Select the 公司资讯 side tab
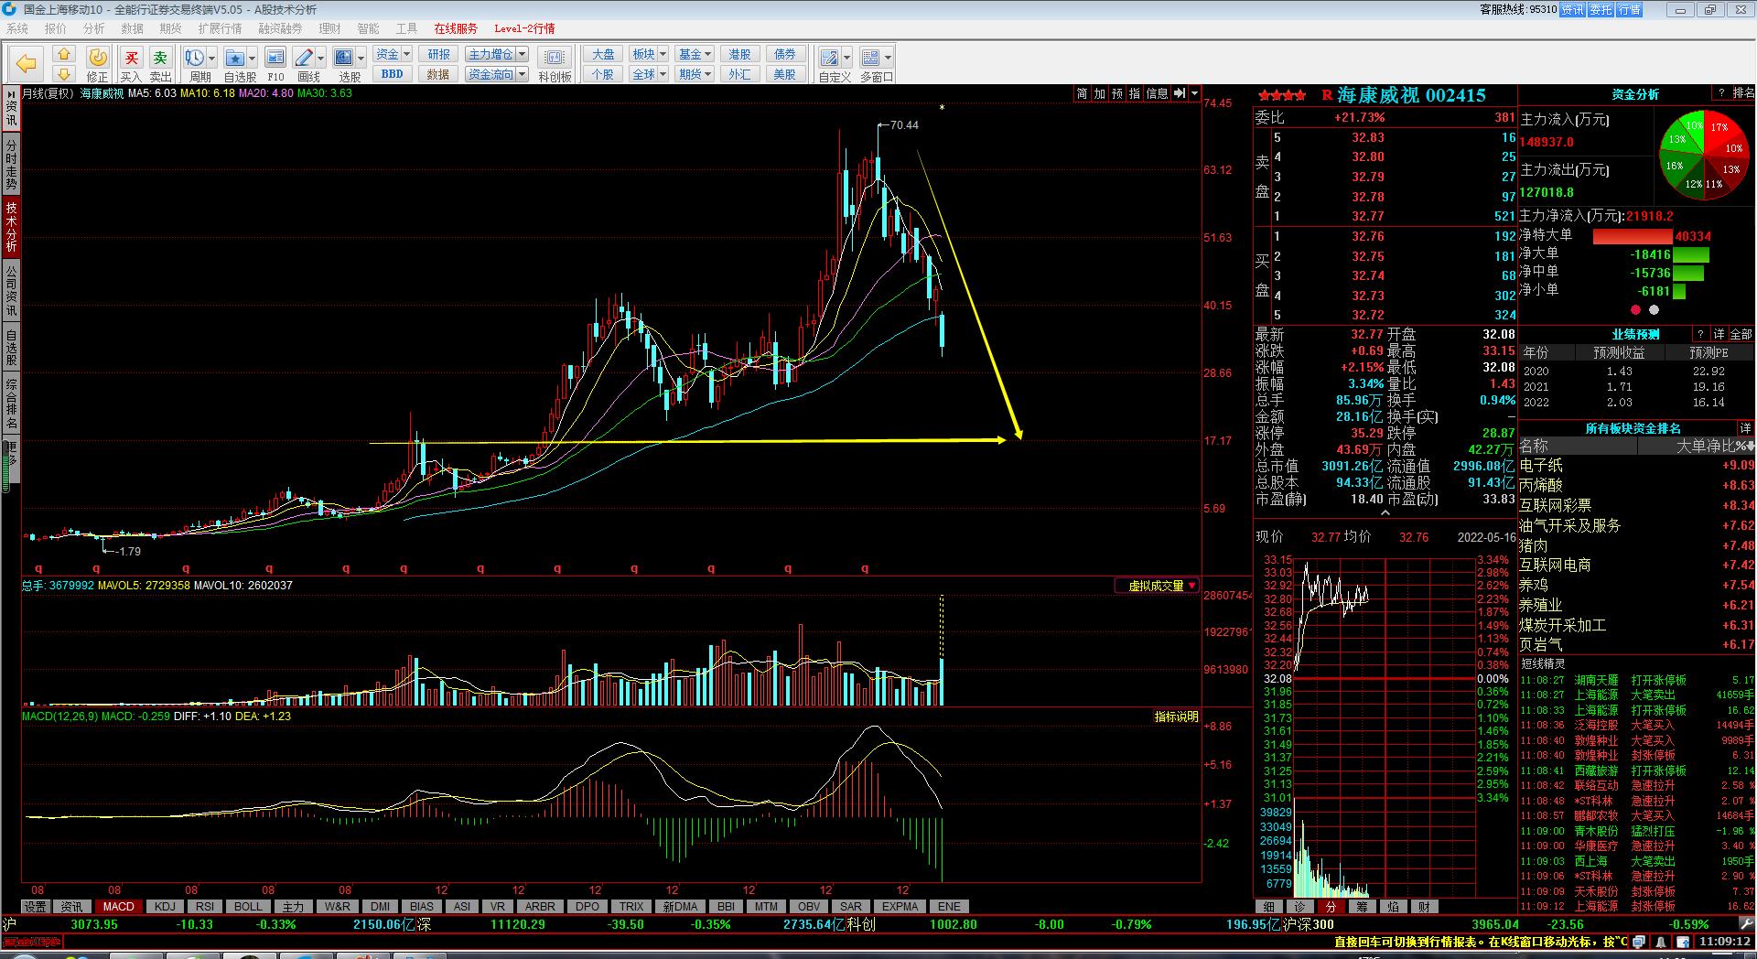The width and height of the screenshot is (1757, 959). [x=11, y=290]
